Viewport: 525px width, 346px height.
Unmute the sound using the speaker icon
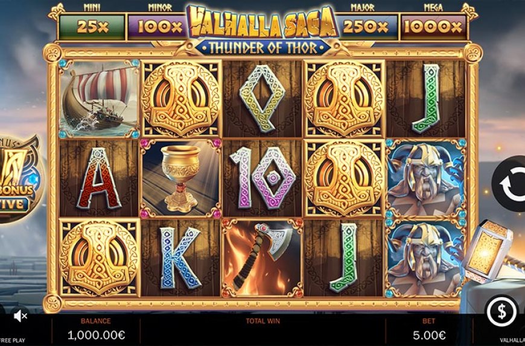21,315
